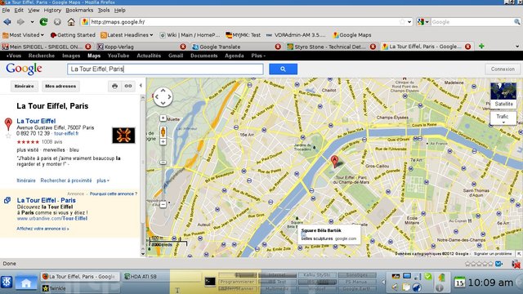This screenshot has height=294, width=523.
Task: Expand the plus options under result
Action: (x=103, y=180)
